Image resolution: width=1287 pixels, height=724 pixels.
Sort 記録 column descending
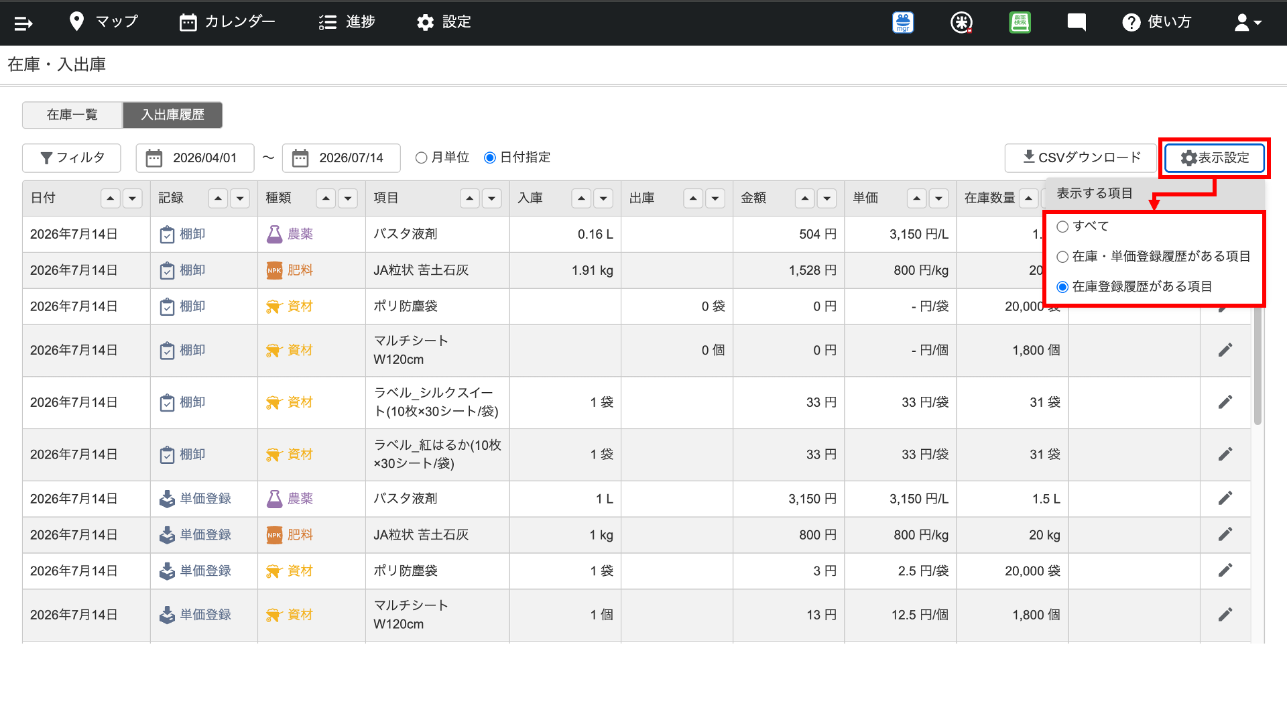240,198
